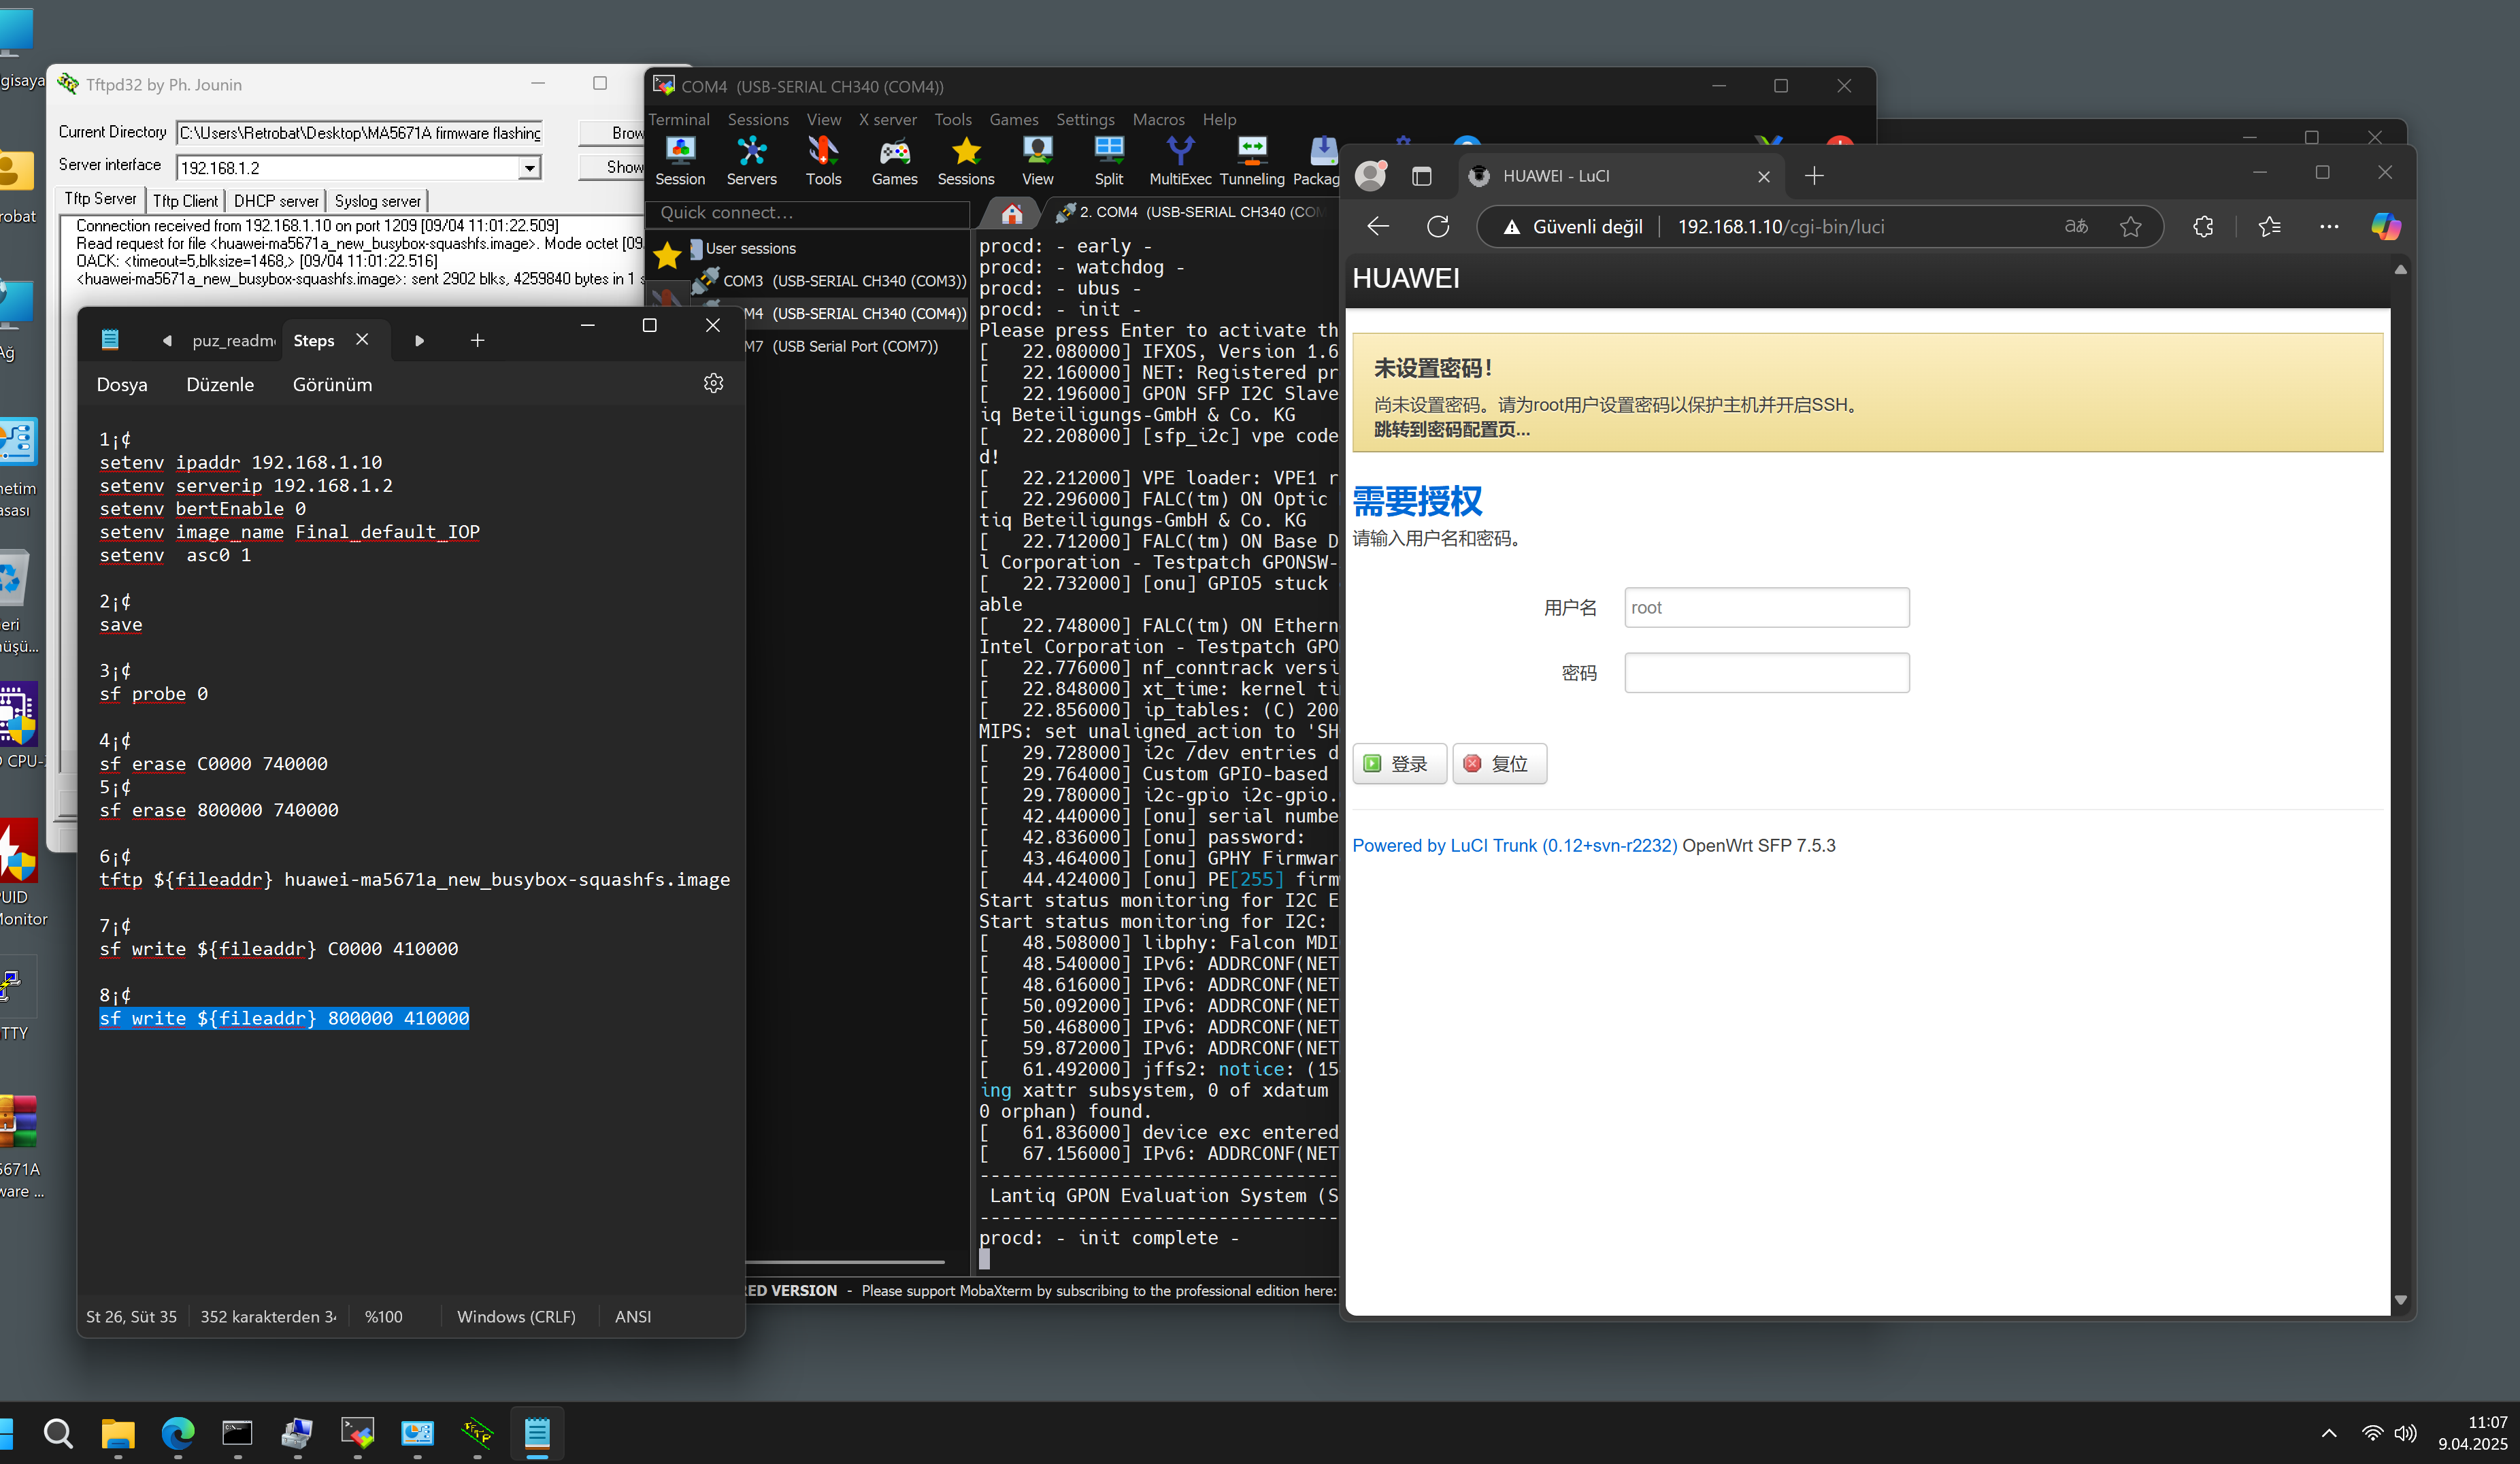Close the Steps tab in Notepad
This screenshot has height=1464, width=2520.
pos(362,339)
